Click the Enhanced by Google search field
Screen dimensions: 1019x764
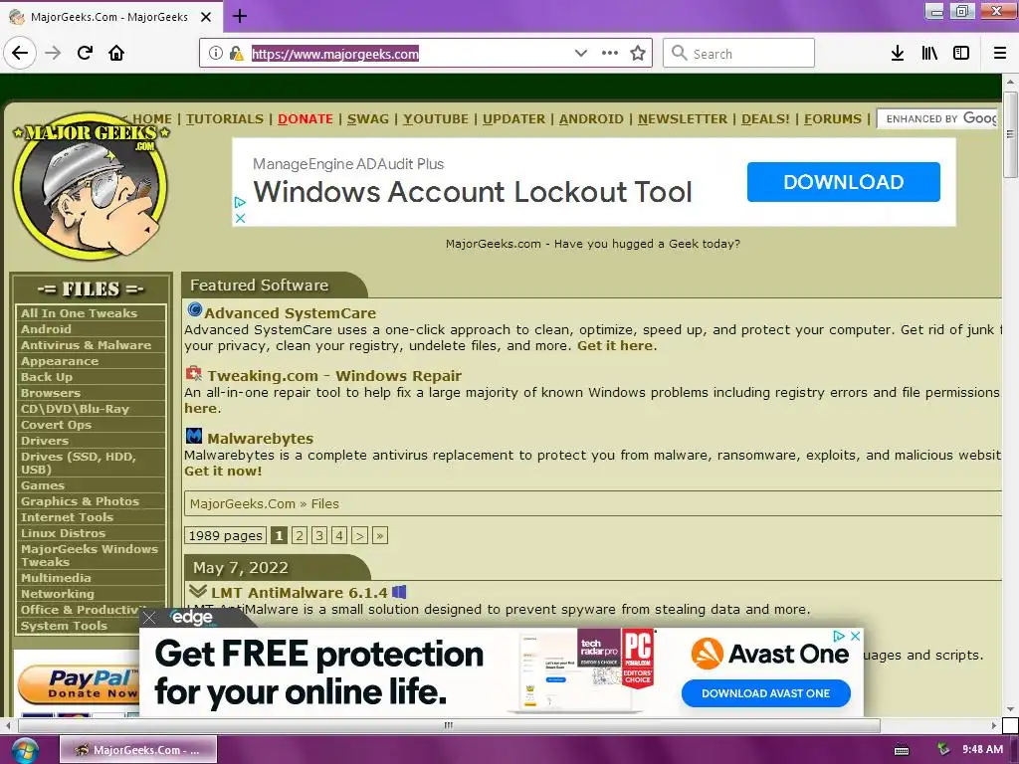coord(937,118)
